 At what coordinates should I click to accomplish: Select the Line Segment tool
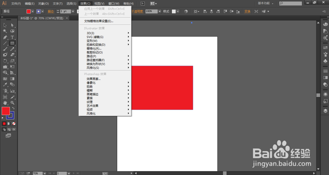click(x=5, y=43)
